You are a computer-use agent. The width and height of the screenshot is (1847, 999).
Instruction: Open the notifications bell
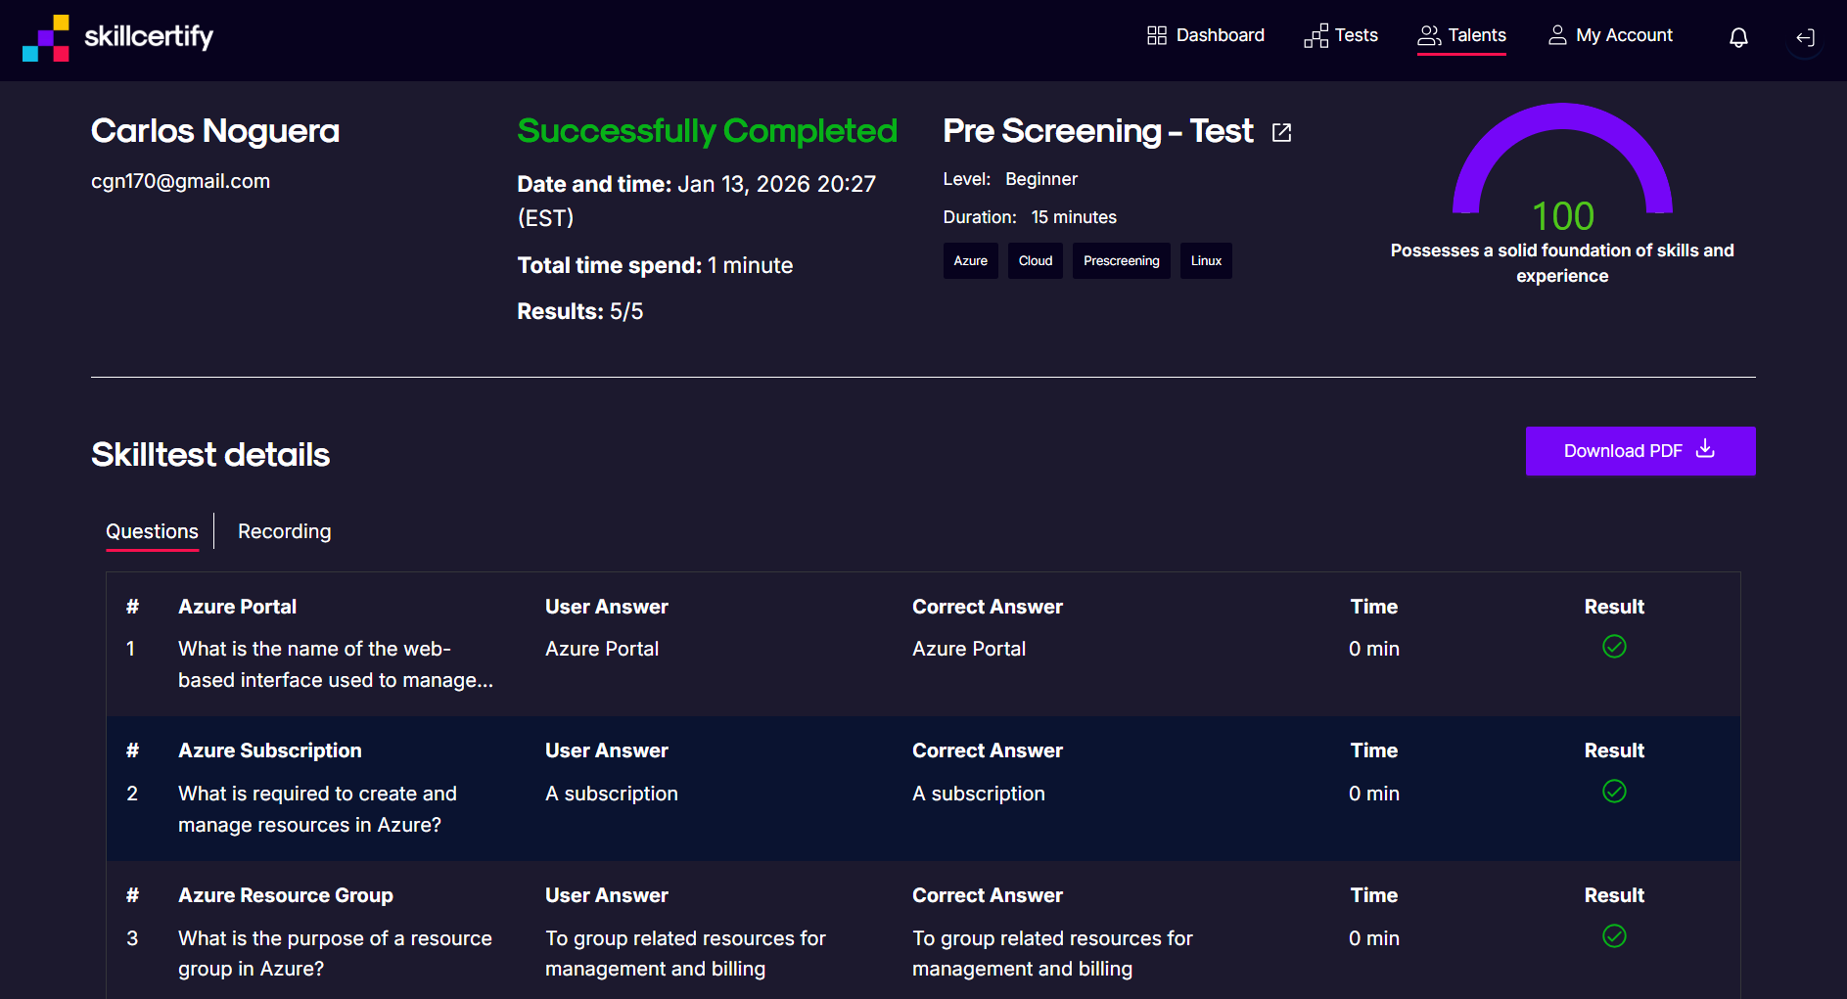tap(1737, 37)
